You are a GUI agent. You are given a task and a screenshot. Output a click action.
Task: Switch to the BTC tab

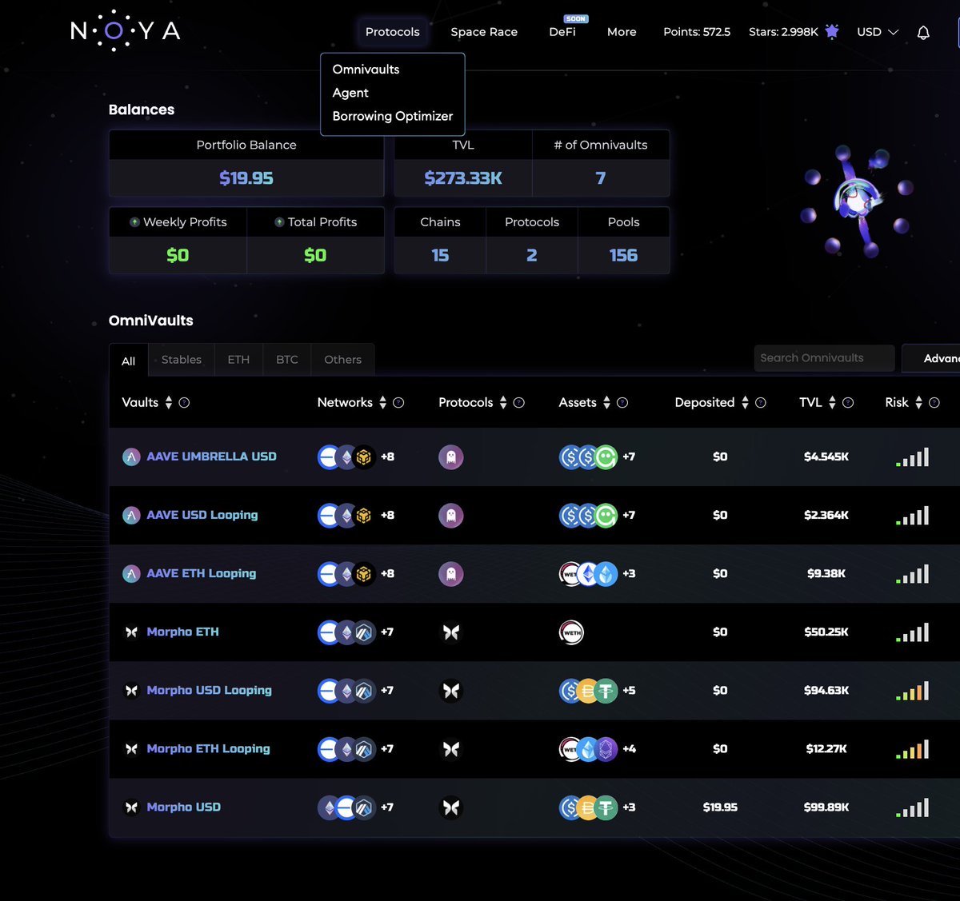(287, 360)
